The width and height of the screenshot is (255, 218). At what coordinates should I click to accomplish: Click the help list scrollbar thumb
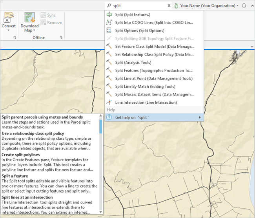click(101, 126)
